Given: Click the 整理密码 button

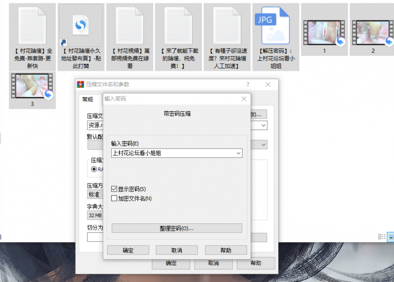Looking at the screenshot, I should pos(176,228).
